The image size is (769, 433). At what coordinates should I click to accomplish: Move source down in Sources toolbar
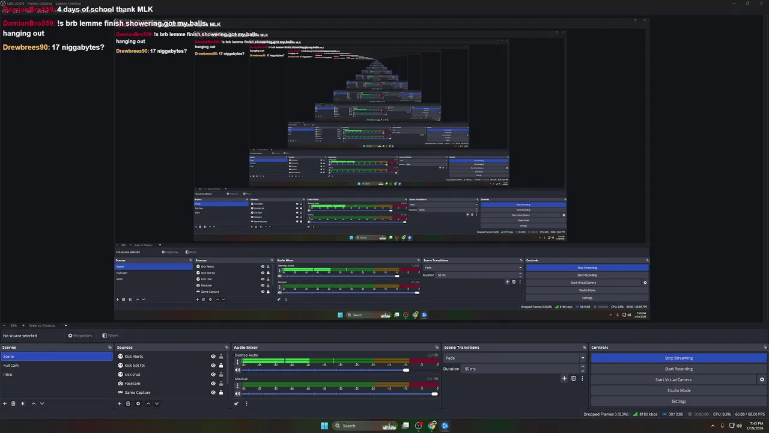point(157,404)
